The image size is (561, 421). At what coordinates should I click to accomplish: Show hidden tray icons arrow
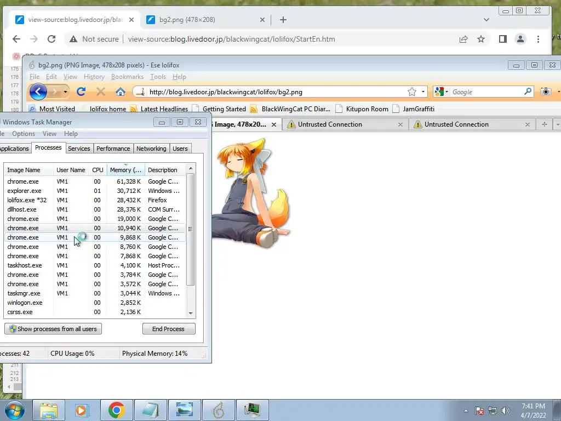point(466,411)
